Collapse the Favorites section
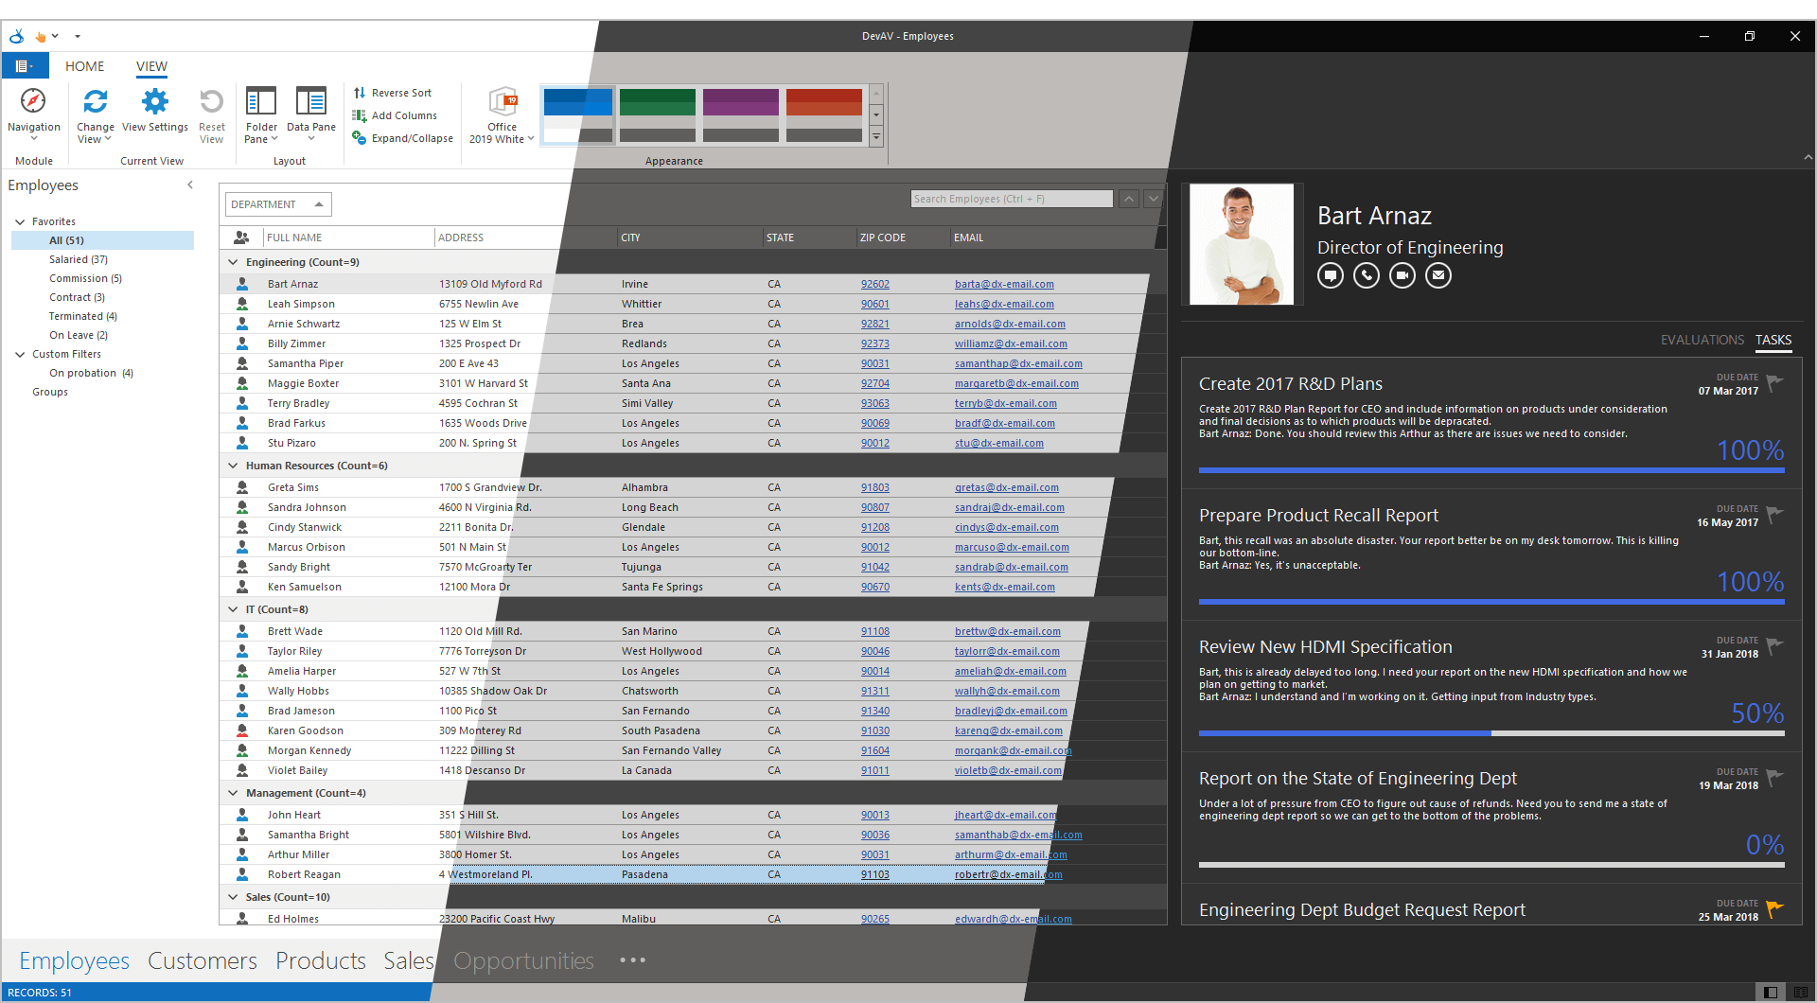Image resolution: width=1817 pixels, height=1003 pixels. pyautogui.click(x=20, y=220)
